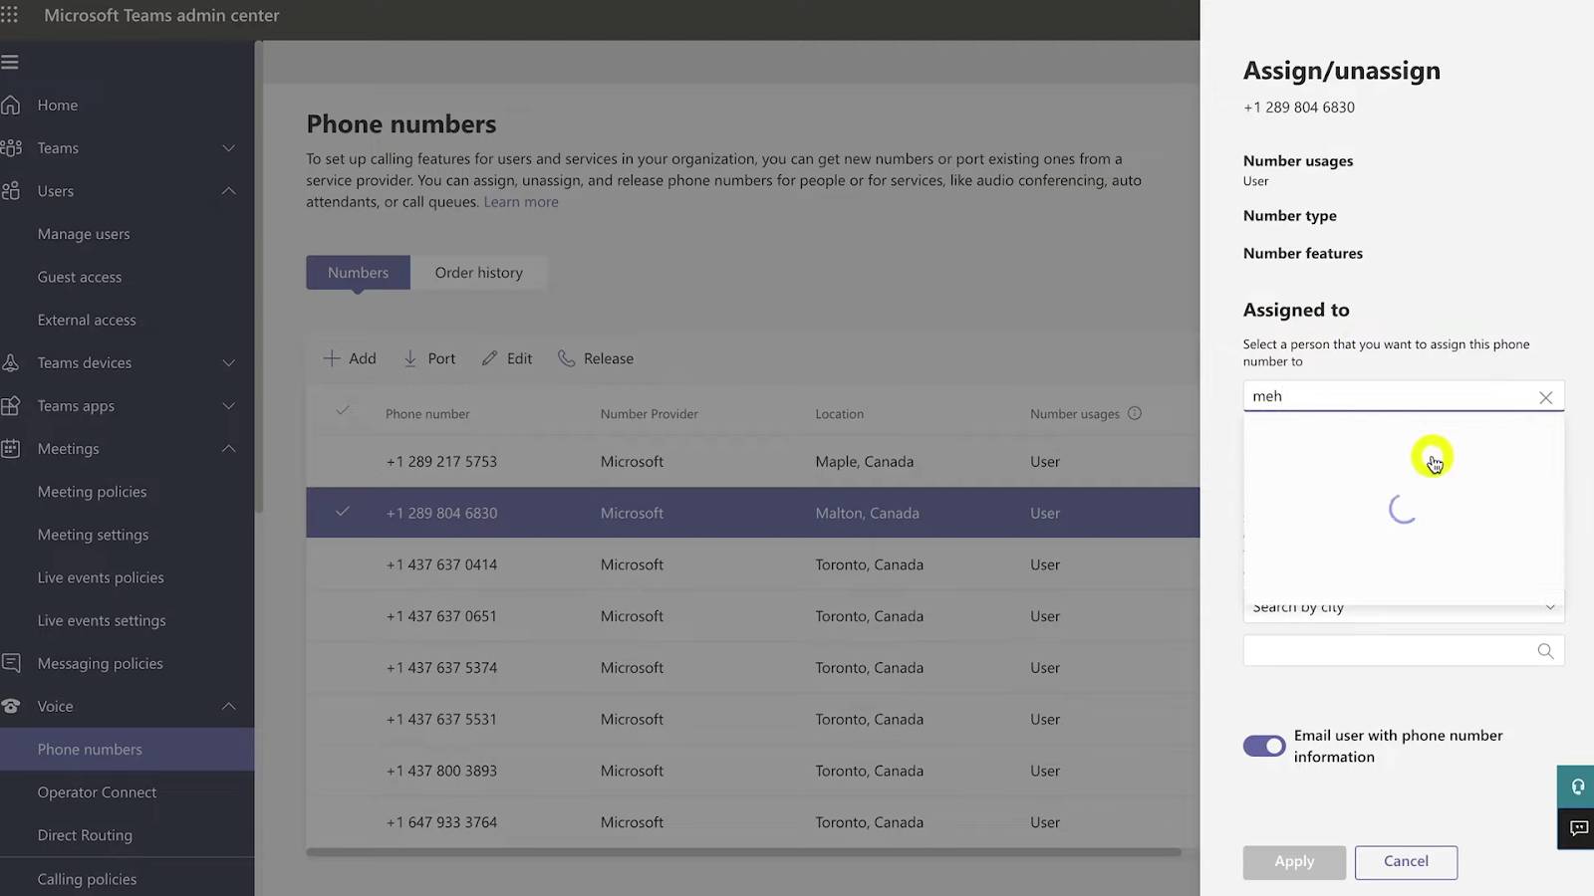Viewport: 1594px width, 896px height.
Task: Open the Search by city dropdown
Action: 1404,607
